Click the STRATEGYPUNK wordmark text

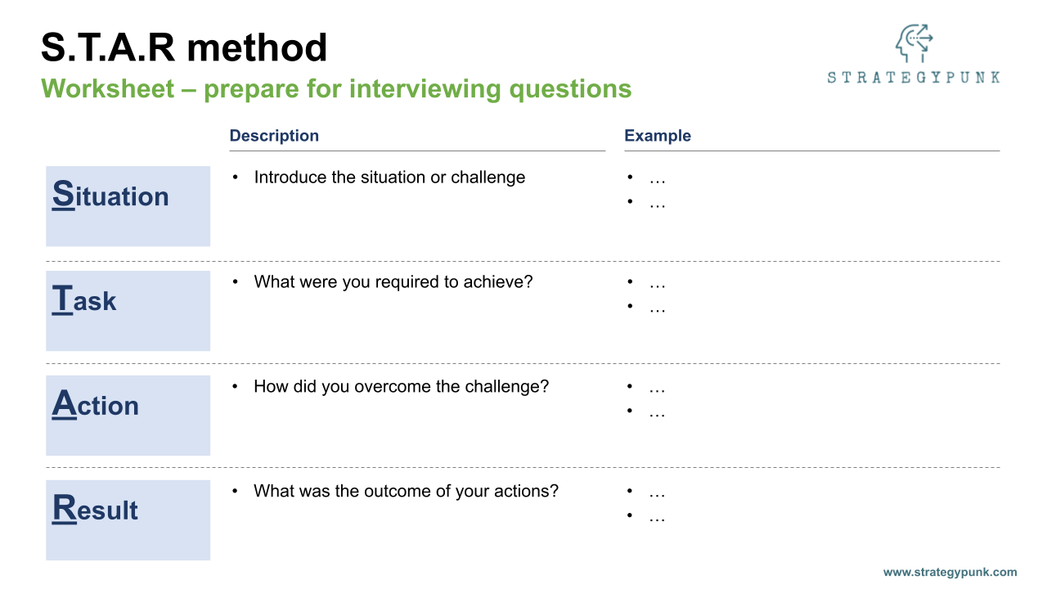pyautogui.click(x=913, y=78)
